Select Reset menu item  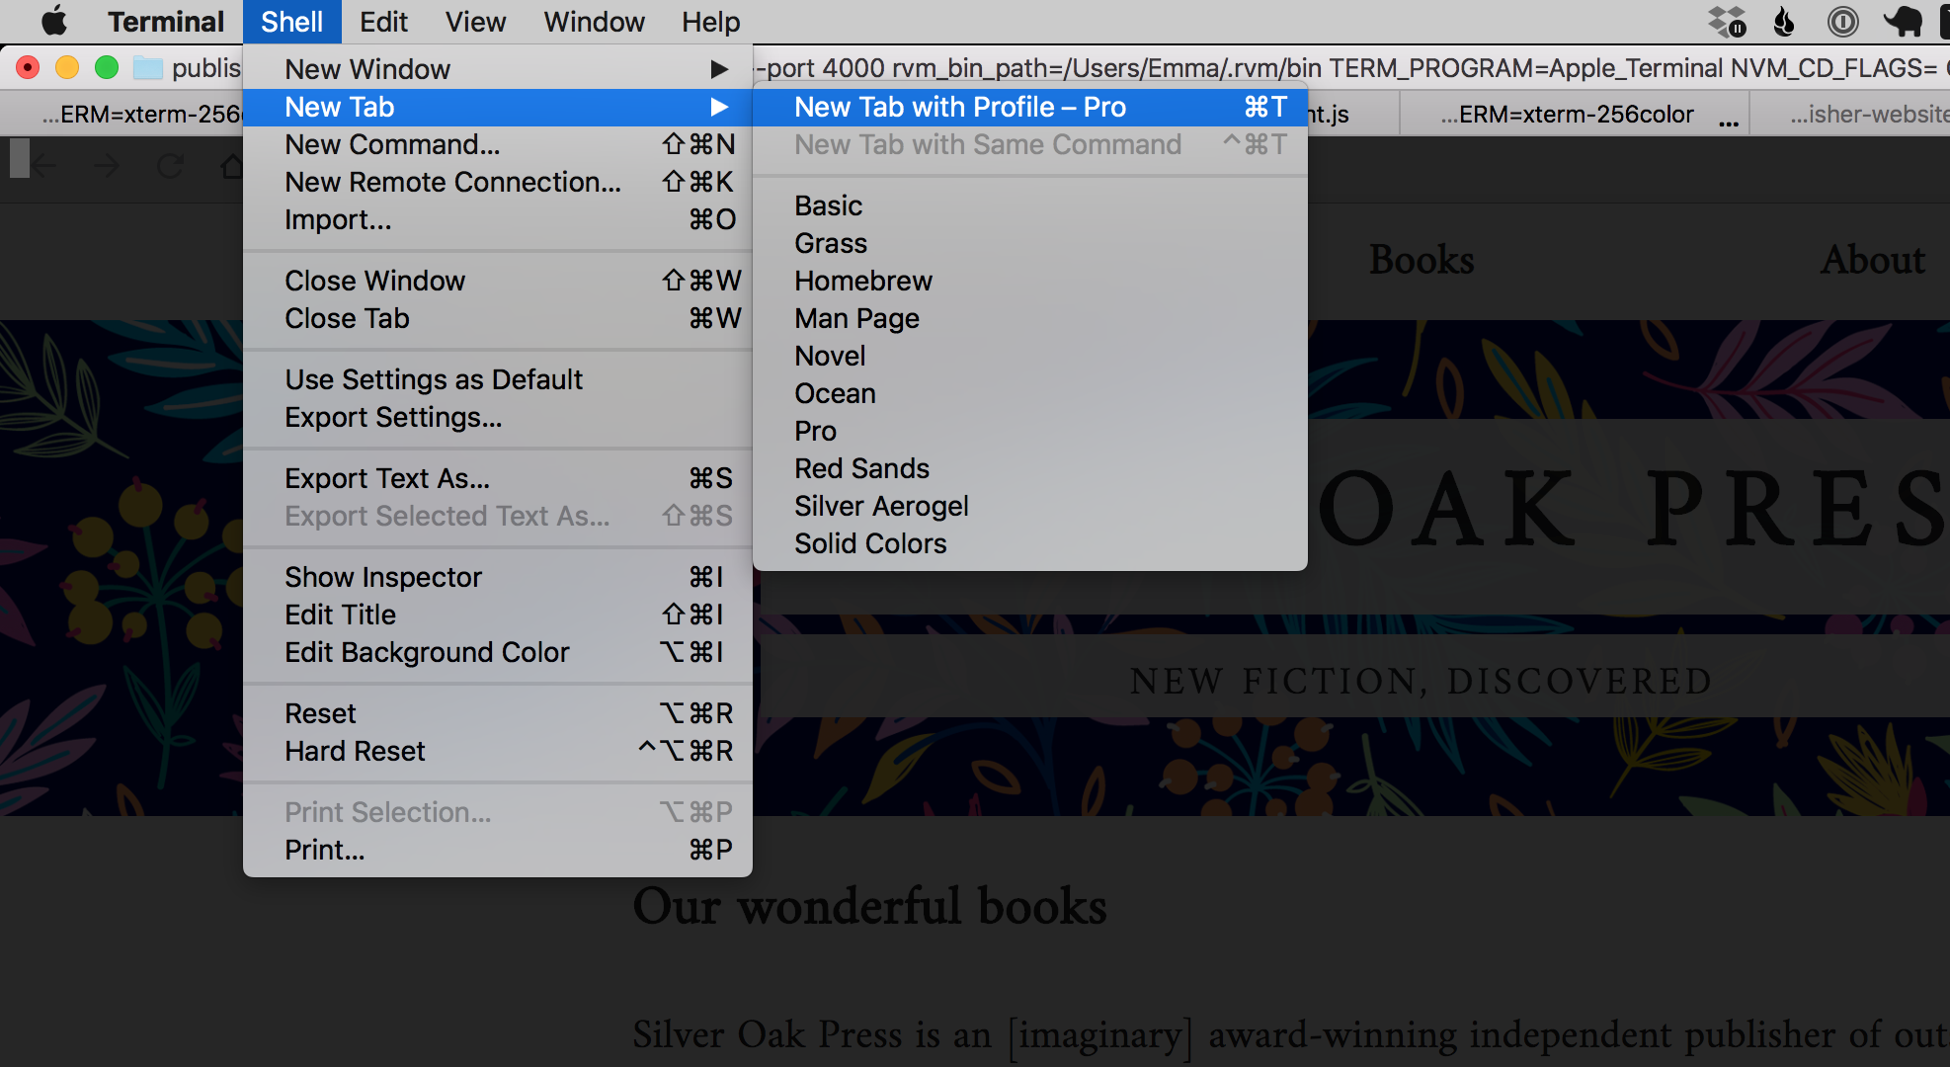[498, 713]
